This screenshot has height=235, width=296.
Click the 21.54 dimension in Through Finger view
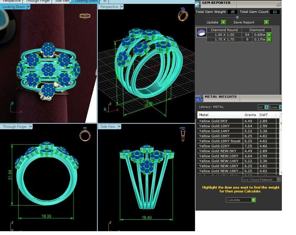[10, 175]
